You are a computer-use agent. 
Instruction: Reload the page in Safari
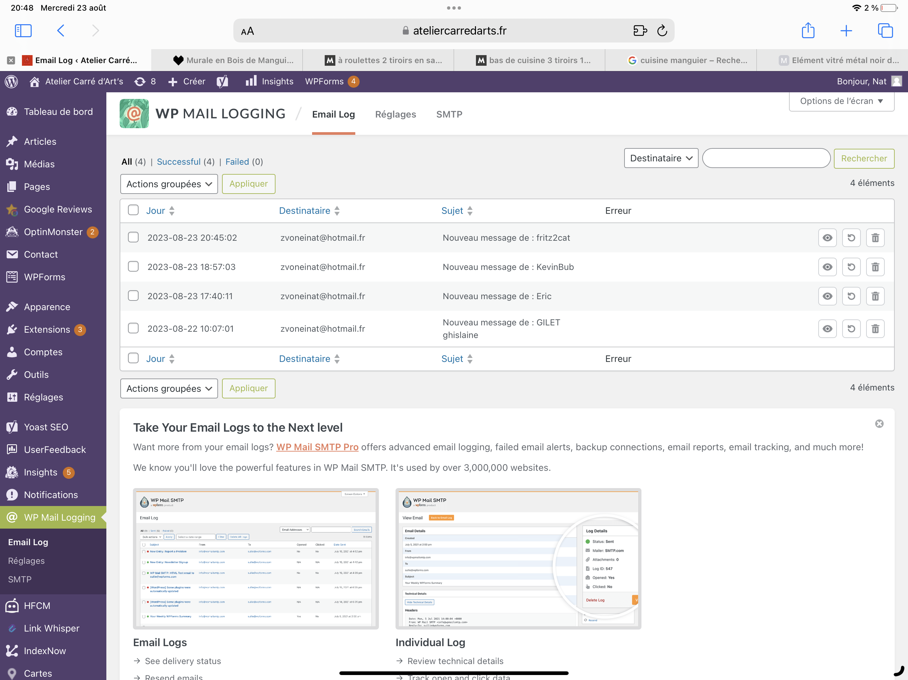click(662, 31)
